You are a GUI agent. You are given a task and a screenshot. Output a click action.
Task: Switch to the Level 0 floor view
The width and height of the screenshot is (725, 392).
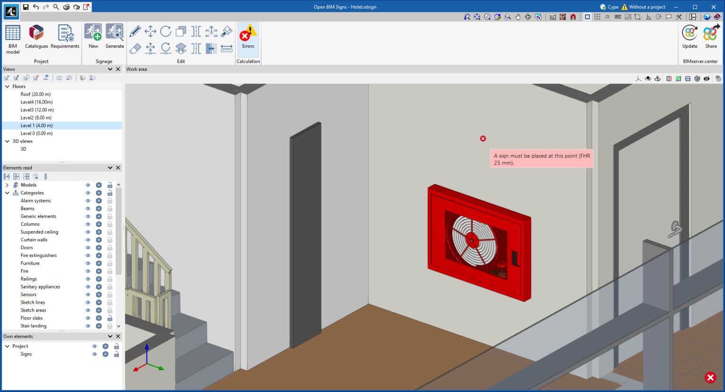pos(36,133)
